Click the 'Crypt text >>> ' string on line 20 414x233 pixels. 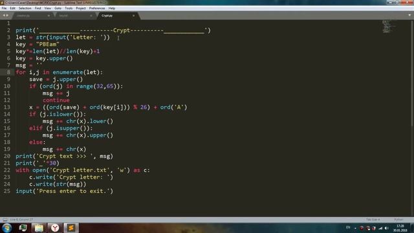tap(66, 156)
